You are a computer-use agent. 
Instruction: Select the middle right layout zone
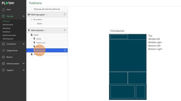pos(137,78)
